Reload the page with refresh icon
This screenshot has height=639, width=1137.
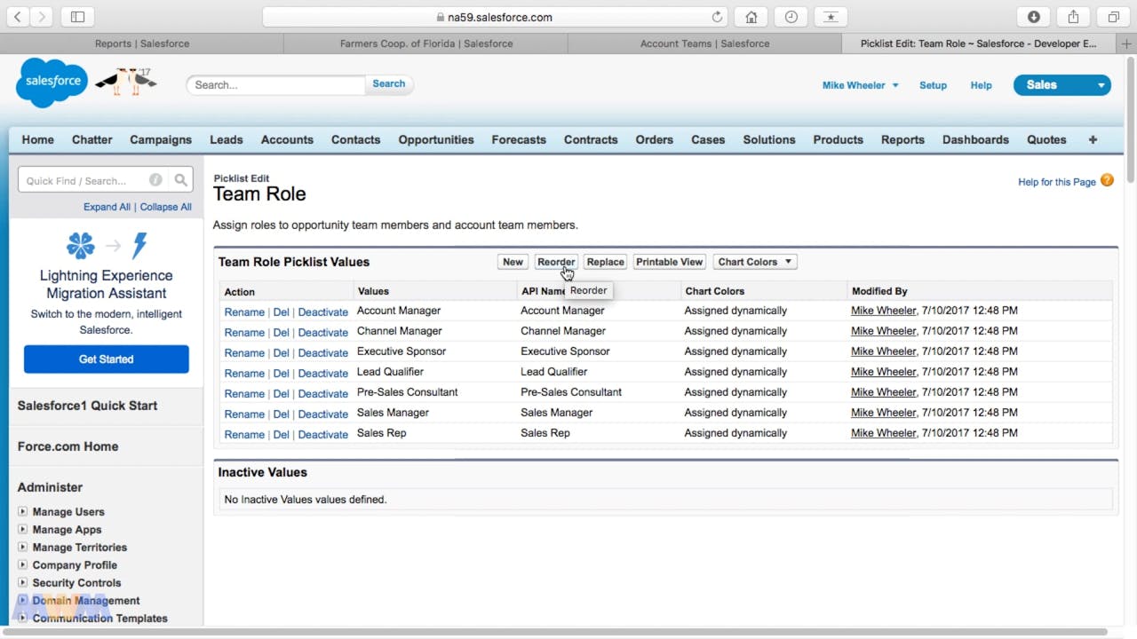tap(717, 17)
